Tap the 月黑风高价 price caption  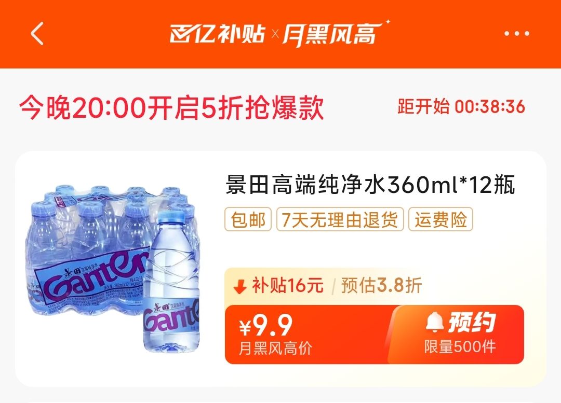point(275,348)
